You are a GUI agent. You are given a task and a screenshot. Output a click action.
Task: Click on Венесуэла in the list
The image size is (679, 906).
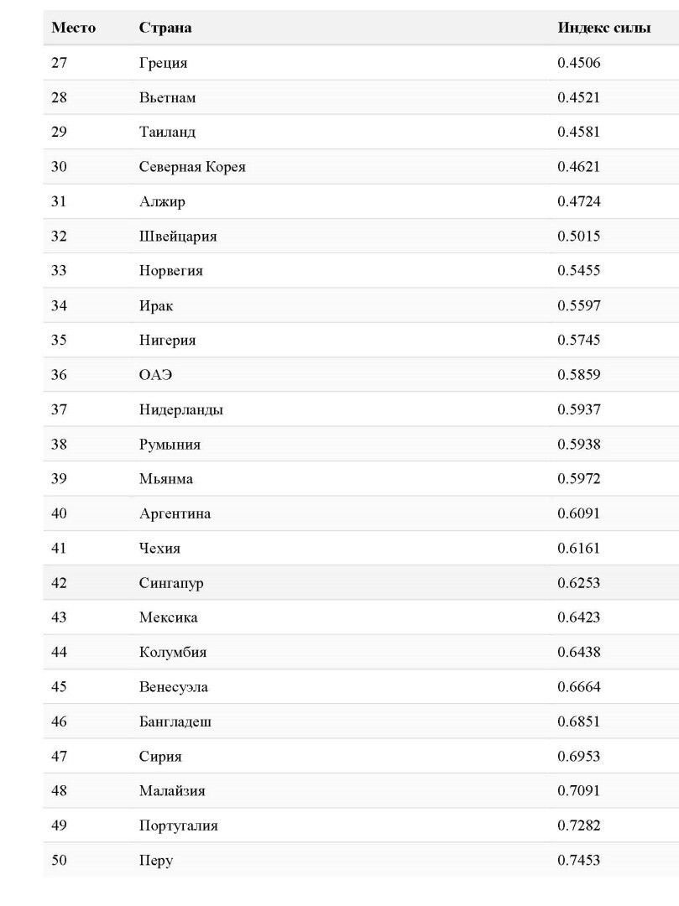(x=174, y=687)
